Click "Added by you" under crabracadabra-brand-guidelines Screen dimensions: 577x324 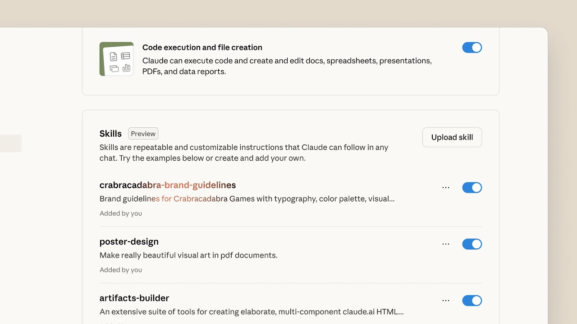[x=121, y=213]
